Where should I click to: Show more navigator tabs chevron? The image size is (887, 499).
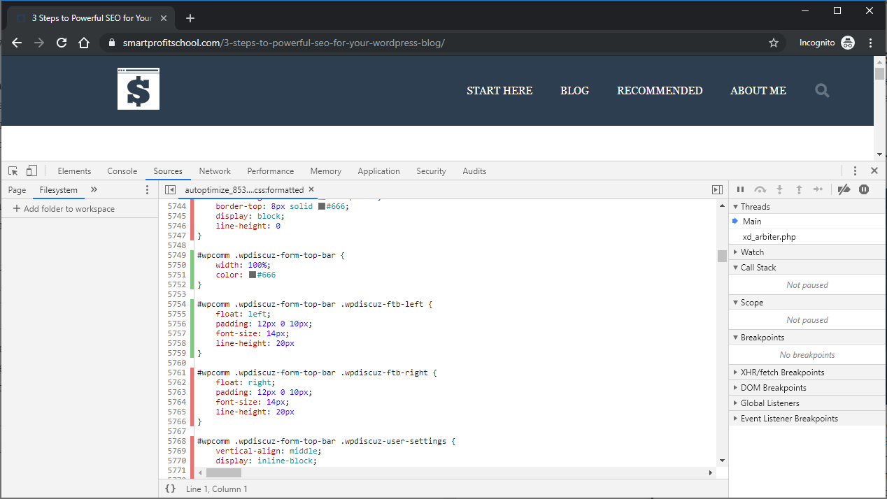pyautogui.click(x=94, y=189)
